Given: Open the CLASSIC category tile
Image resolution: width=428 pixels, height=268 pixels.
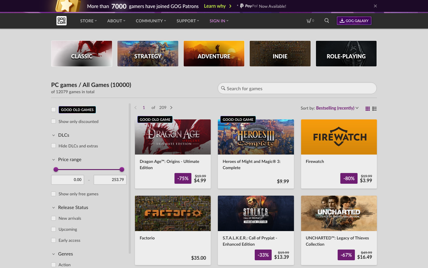Looking at the screenshot, I should click(x=82, y=54).
